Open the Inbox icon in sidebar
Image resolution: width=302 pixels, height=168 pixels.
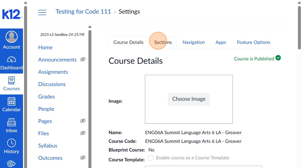click(x=12, y=122)
